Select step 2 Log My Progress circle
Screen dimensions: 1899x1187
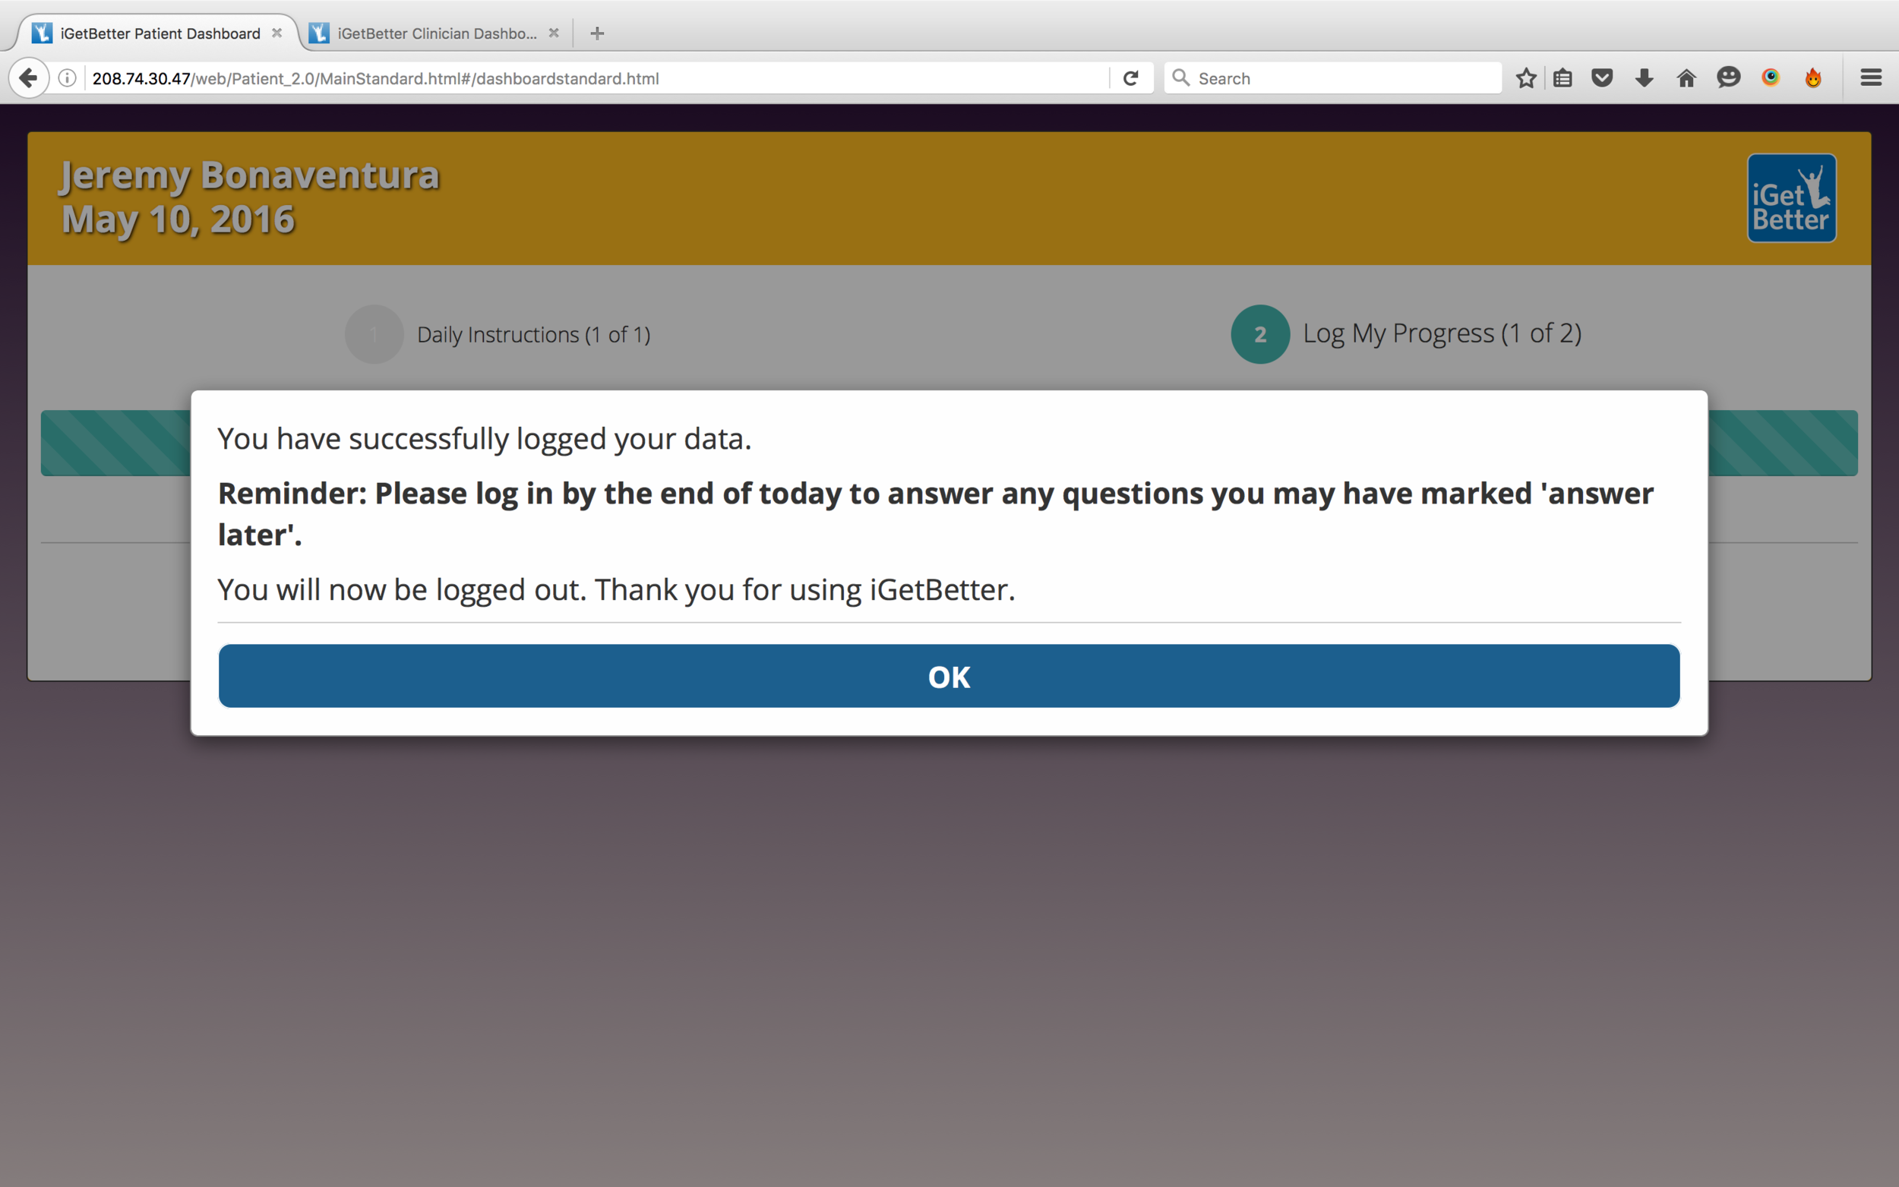[x=1260, y=334]
